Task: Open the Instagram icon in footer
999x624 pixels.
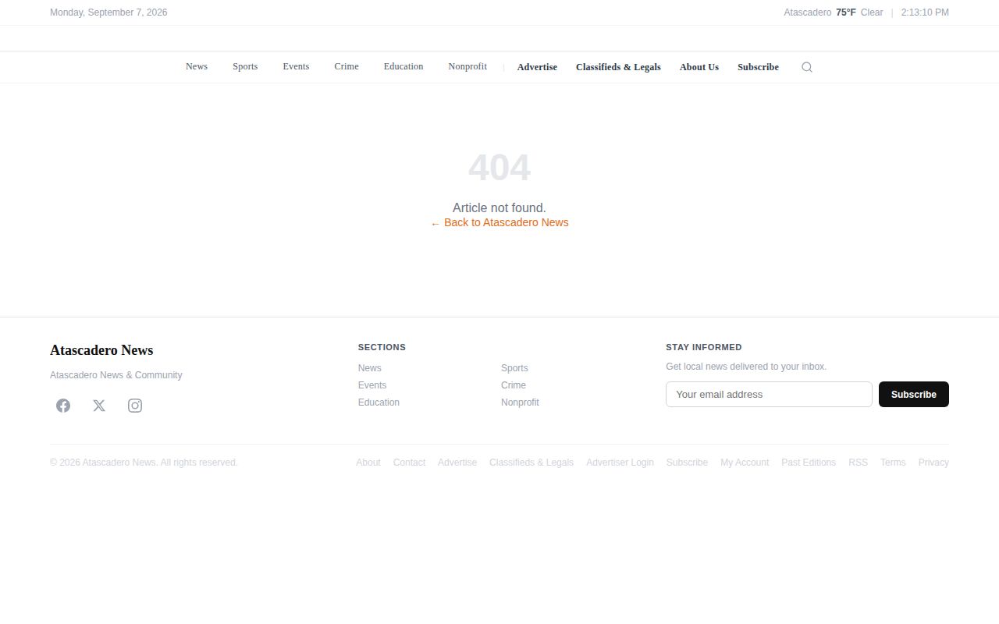Action: click(135, 406)
